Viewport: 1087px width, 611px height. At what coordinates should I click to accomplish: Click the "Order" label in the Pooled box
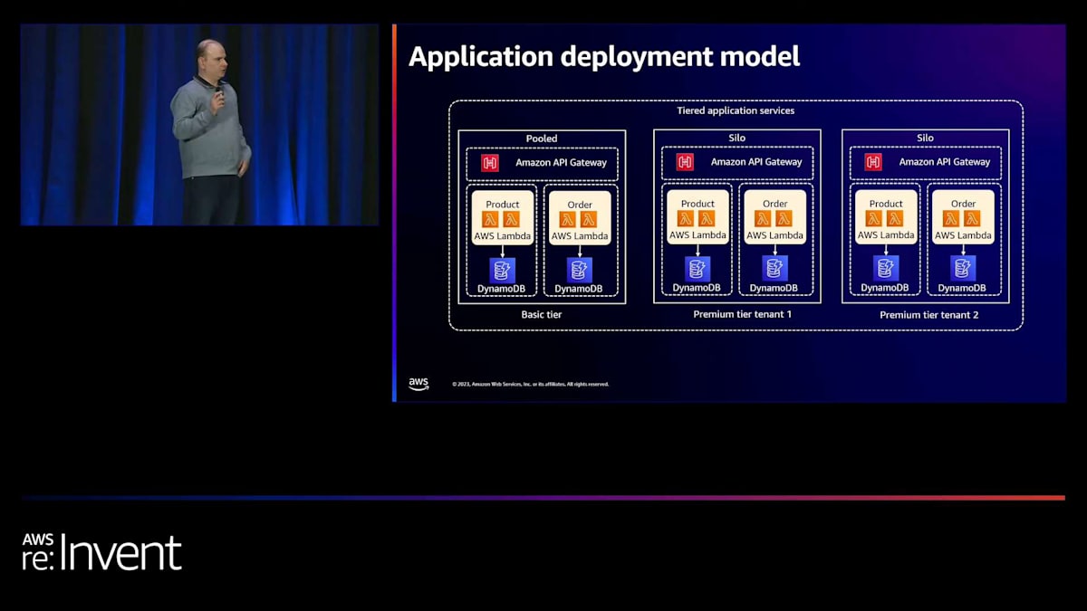pyautogui.click(x=580, y=205)
